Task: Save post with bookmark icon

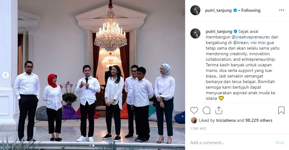Action: pyautogui.click(x=281, y=110)
